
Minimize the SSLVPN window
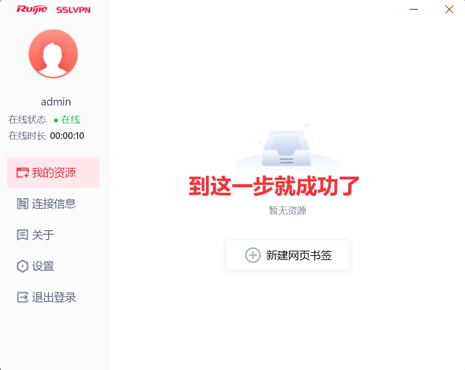tap(414, 9)
